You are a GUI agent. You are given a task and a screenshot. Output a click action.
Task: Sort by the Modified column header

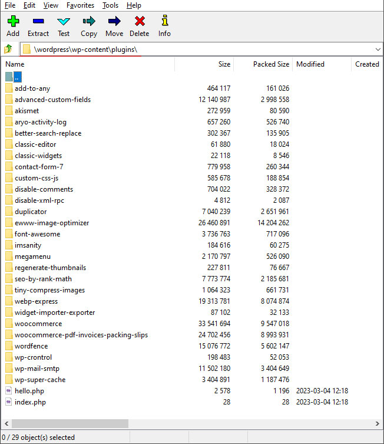pyautogui.click(x=322, y=64)
